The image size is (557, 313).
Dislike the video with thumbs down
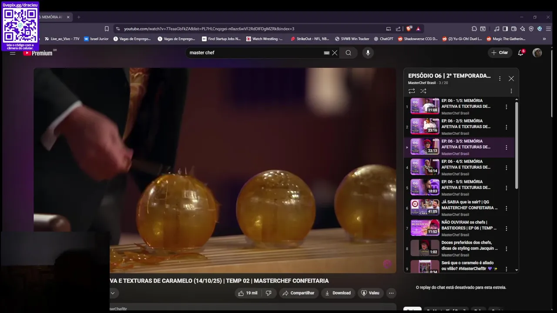268,293
